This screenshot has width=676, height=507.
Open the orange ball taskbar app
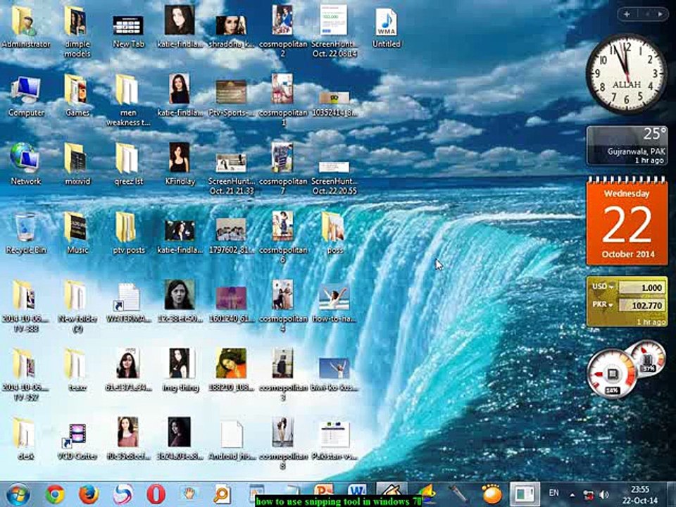pyautogui.click(x=492, y=494)
